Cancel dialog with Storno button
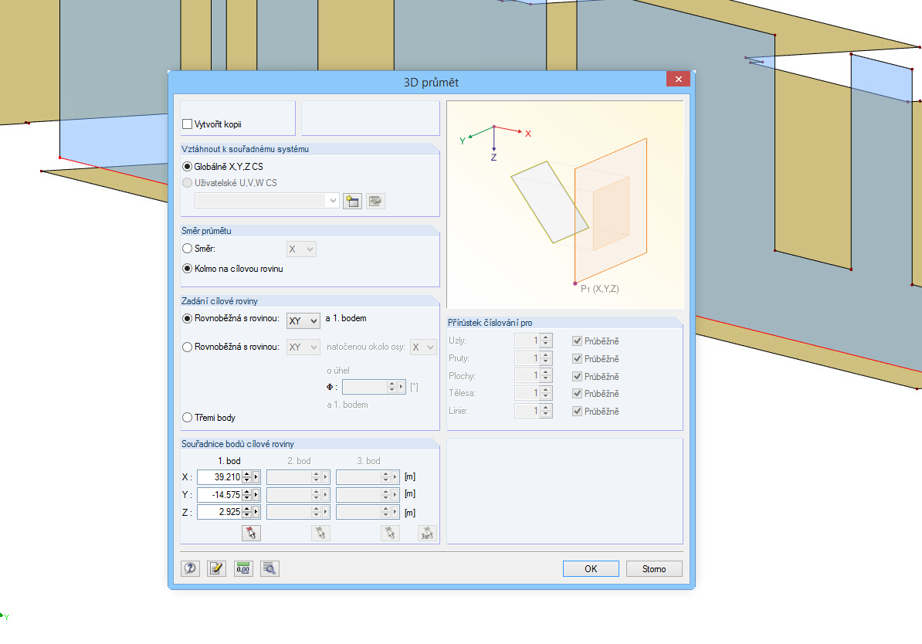The width and height of the screenshot is (922, 644). (654, 569)
